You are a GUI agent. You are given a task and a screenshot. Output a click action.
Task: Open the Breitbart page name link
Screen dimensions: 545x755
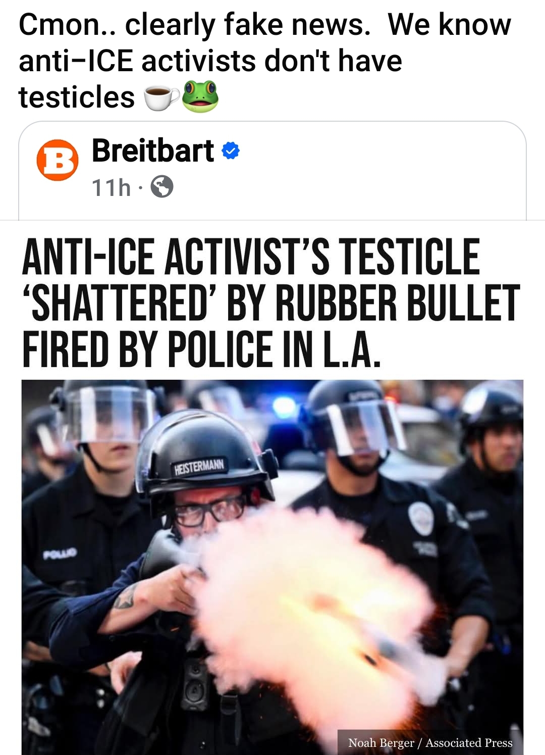coord(153,150)
